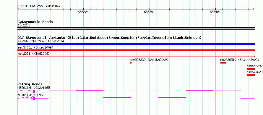Viewport: 263px width, 115px height.
Task: Select the red nsv577623 variant bar
Action: pos(251,75)
